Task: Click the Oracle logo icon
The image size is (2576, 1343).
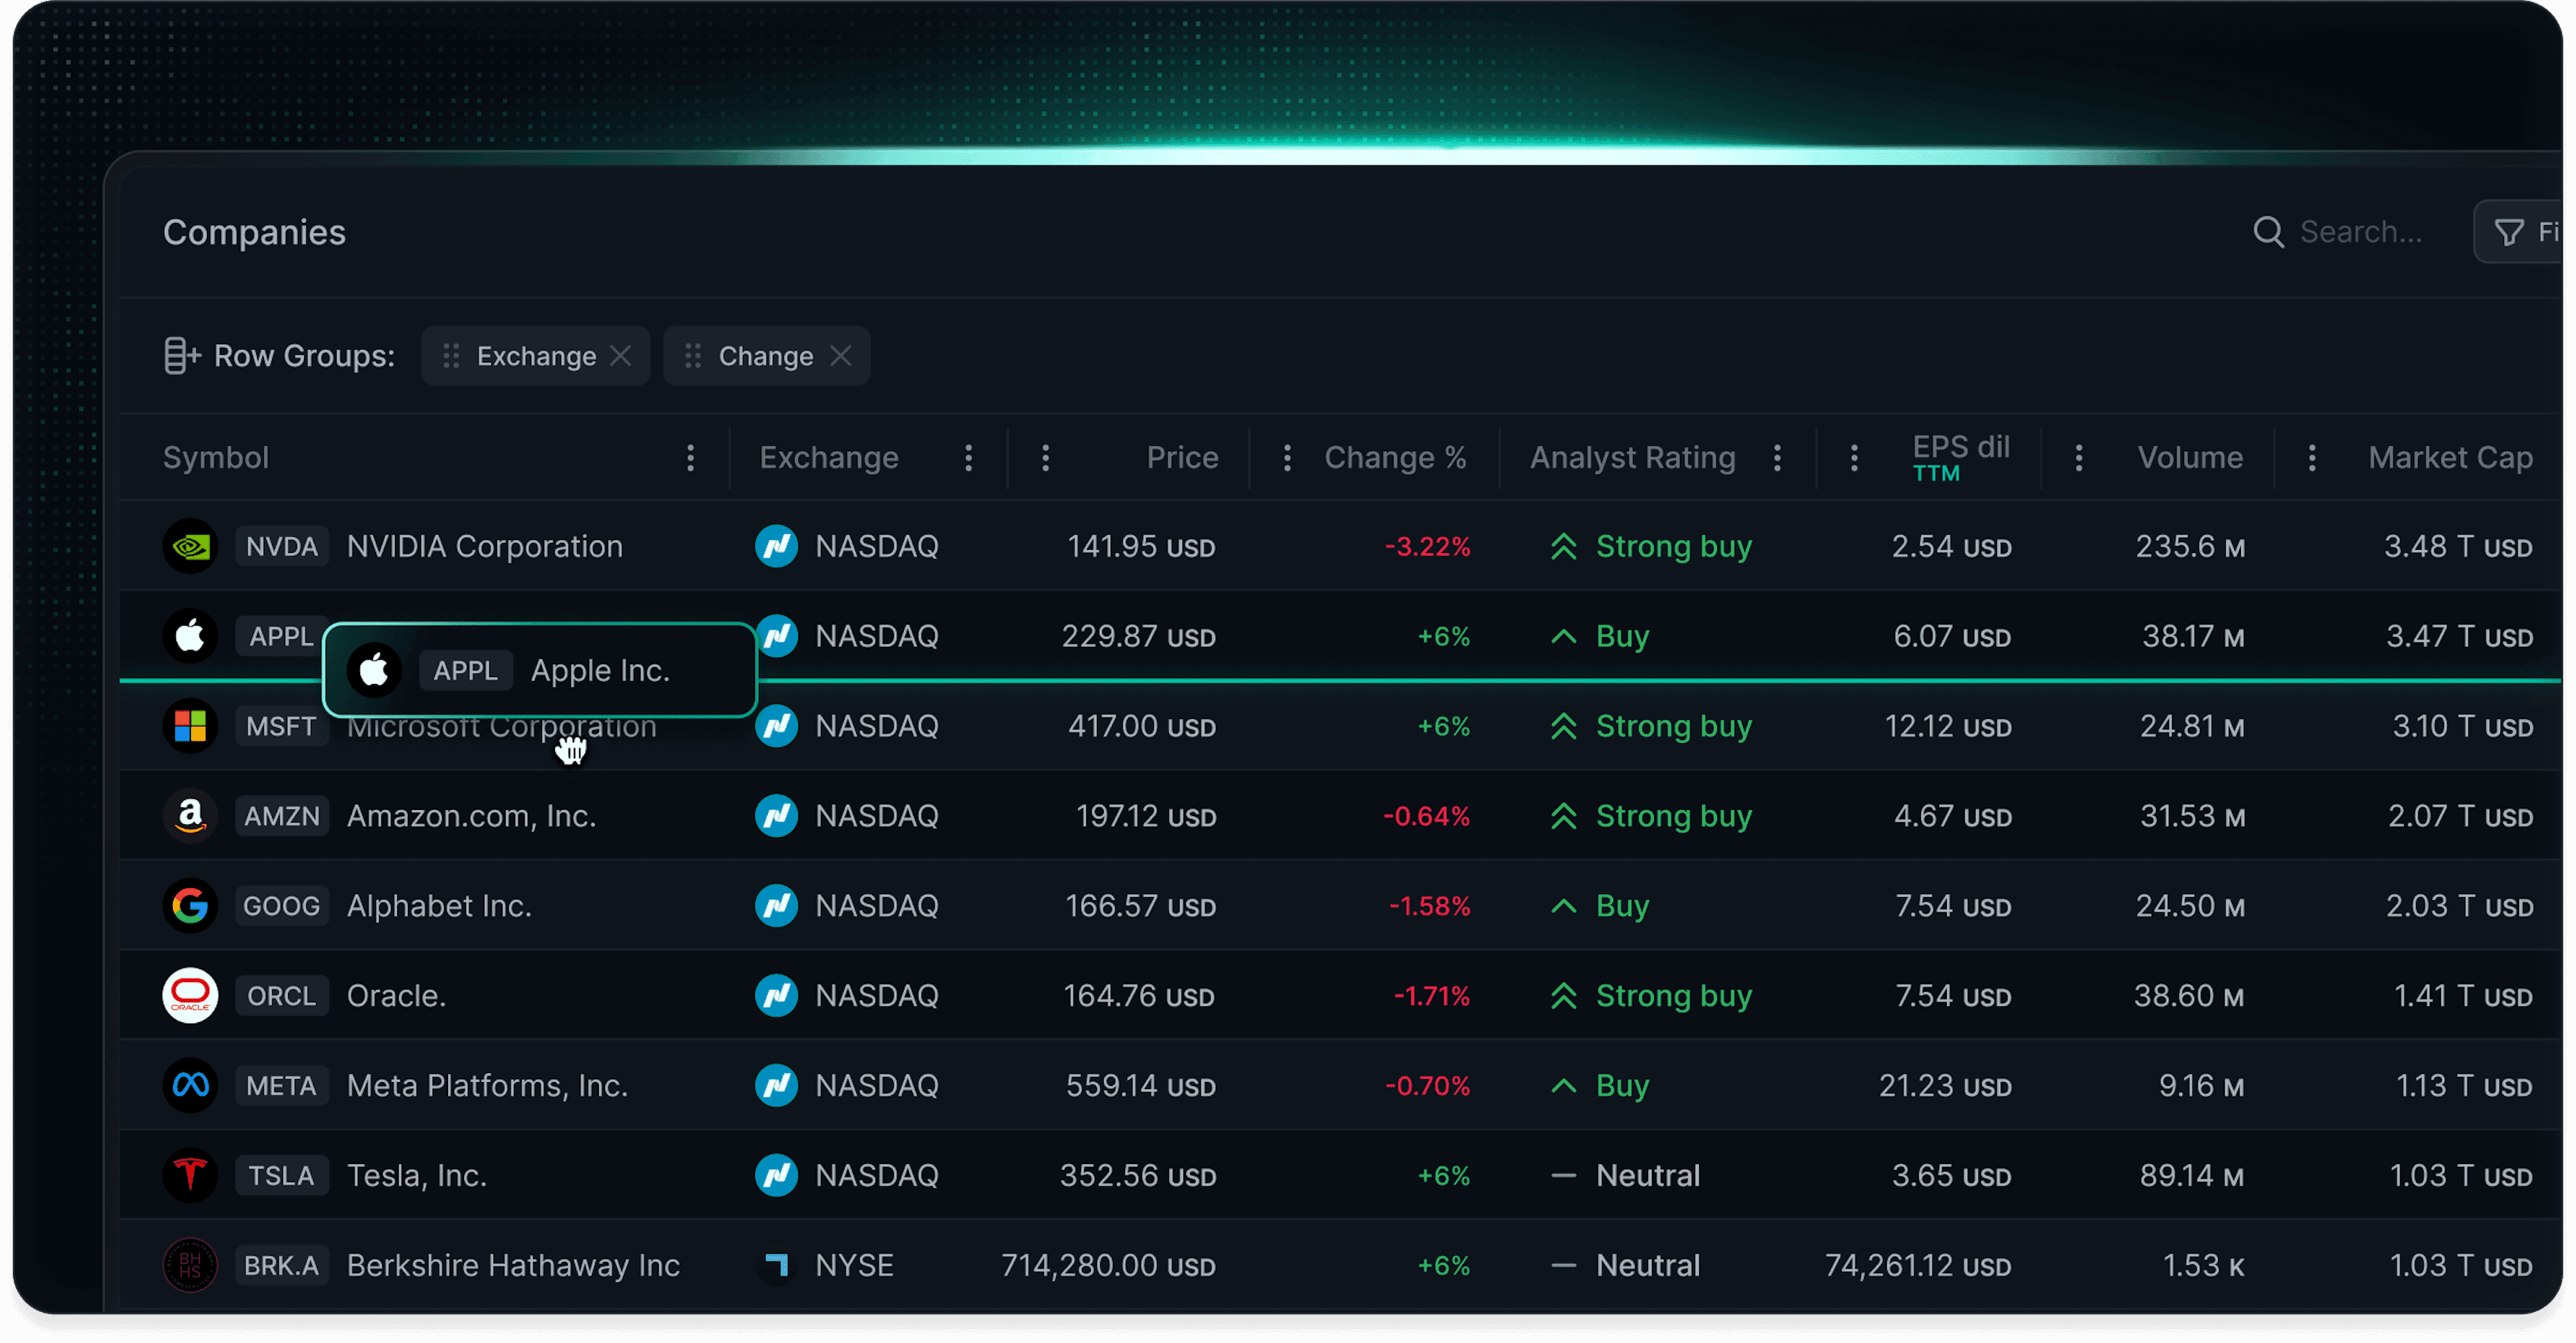Action: click(x=190, y=995)
